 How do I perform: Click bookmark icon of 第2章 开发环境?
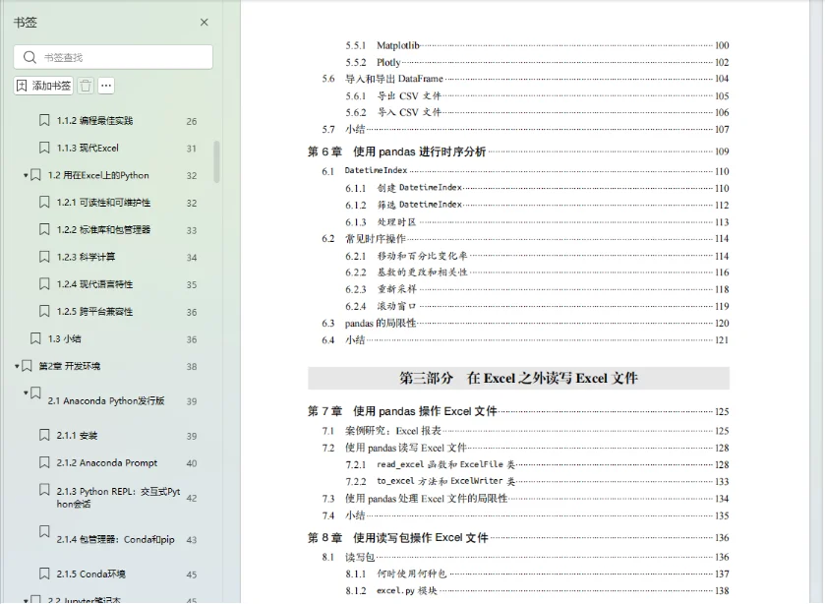[27, 366]
